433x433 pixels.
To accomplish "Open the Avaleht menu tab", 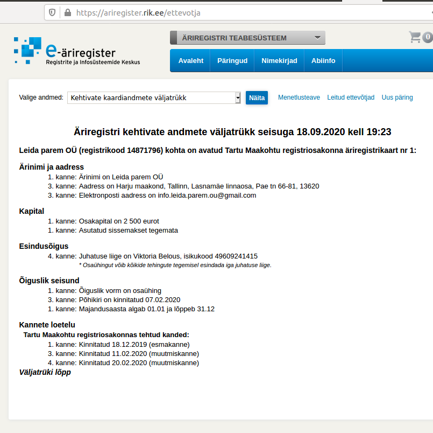I will point(191,60).
